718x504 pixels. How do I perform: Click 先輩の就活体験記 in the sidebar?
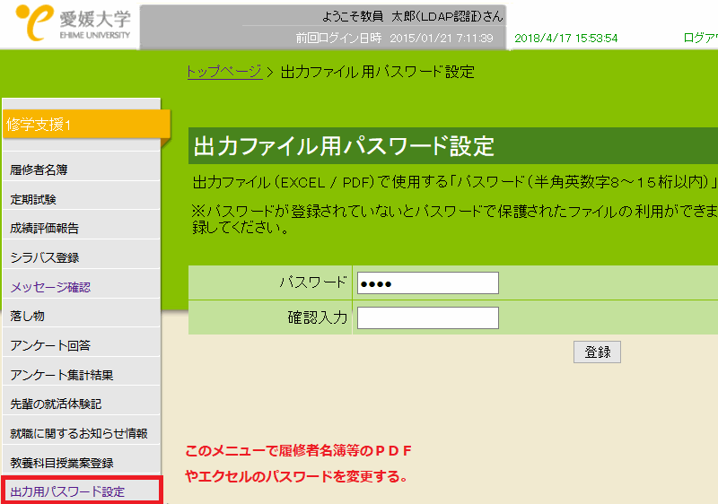[56, 404]
